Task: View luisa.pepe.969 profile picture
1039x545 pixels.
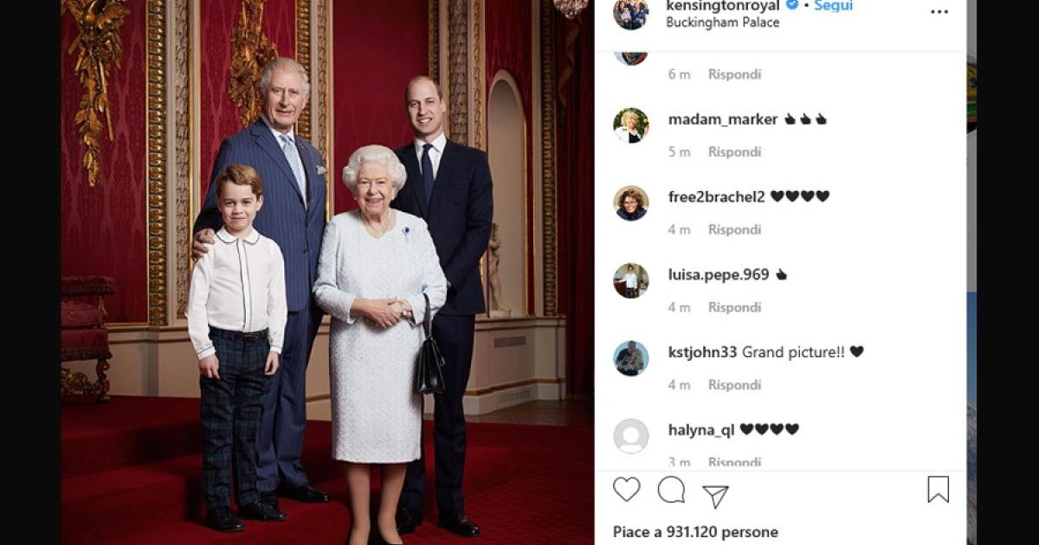Action: coord(631,281)
